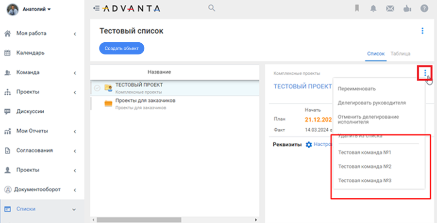
Task: Expand Мои Отчеты chevron
Action: pos(75,132)
